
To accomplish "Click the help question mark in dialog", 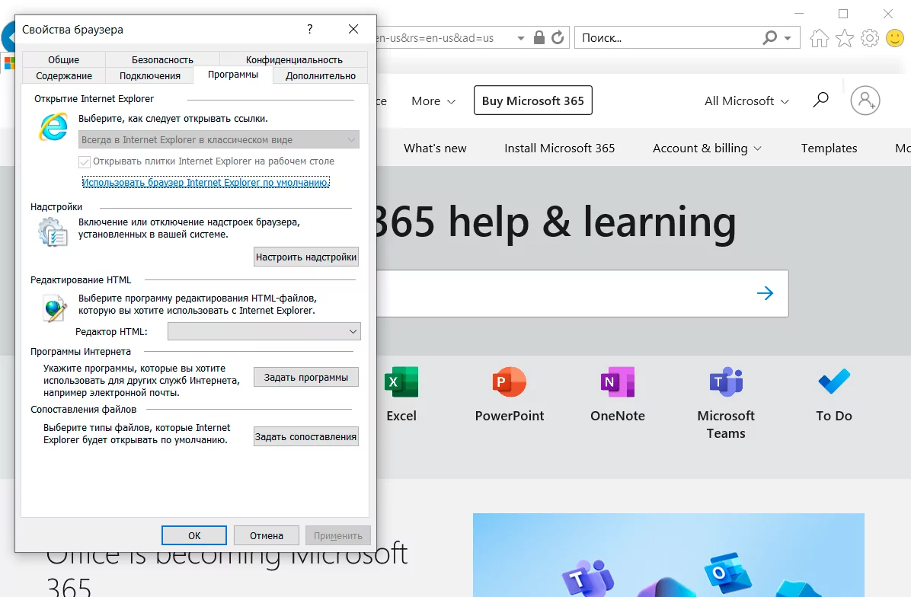I will [310, 29].
